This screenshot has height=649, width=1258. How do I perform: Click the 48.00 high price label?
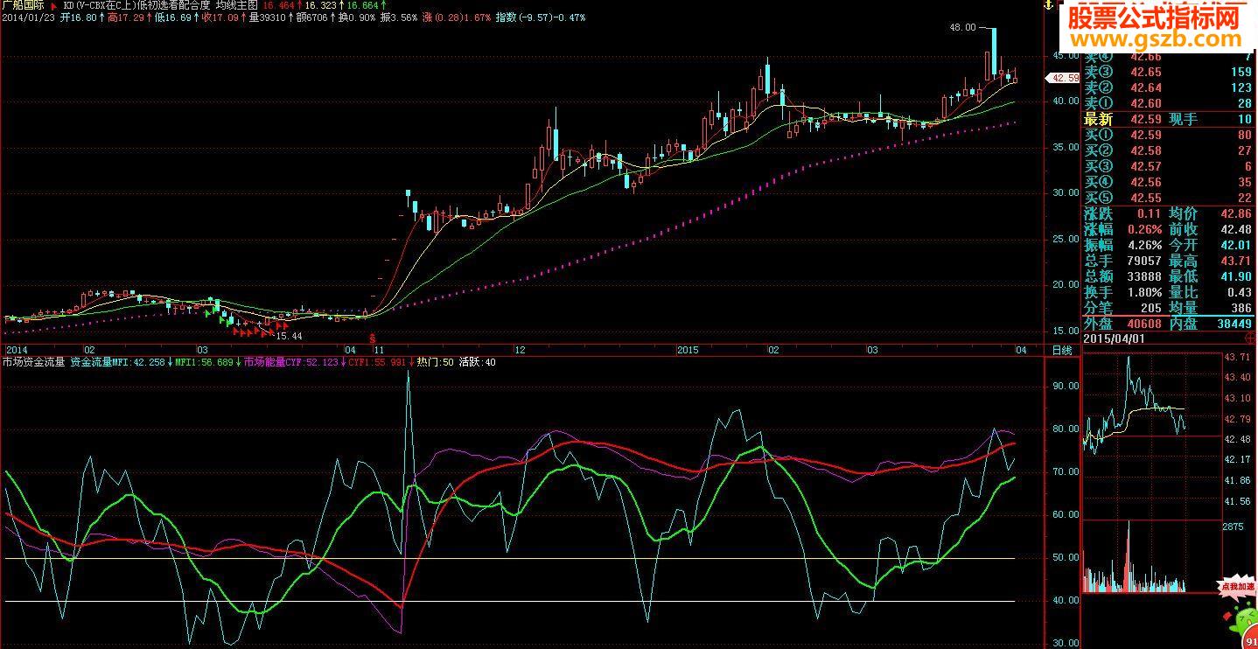pyautogui.click(x=962, y=28)
